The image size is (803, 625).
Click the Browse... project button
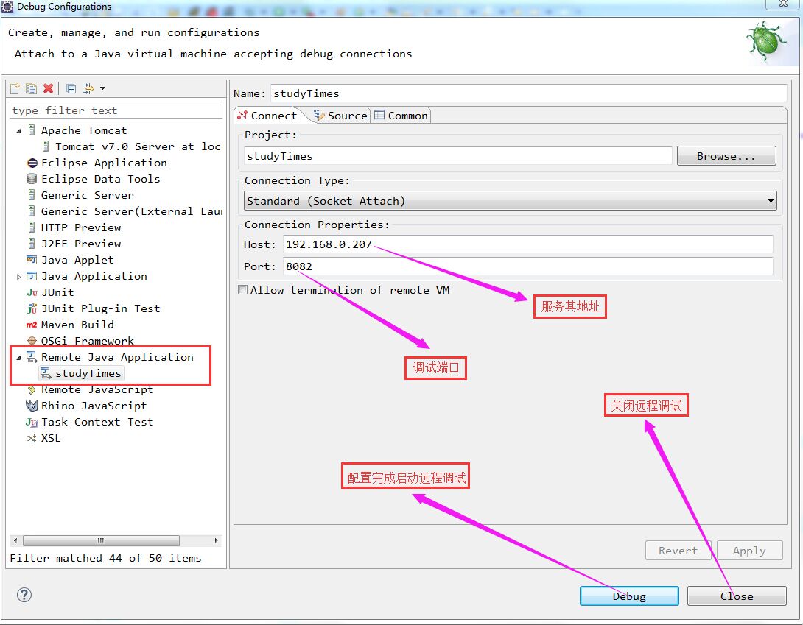726,156
